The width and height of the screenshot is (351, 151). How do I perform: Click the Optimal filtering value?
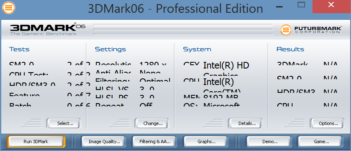tap(155, 80)
